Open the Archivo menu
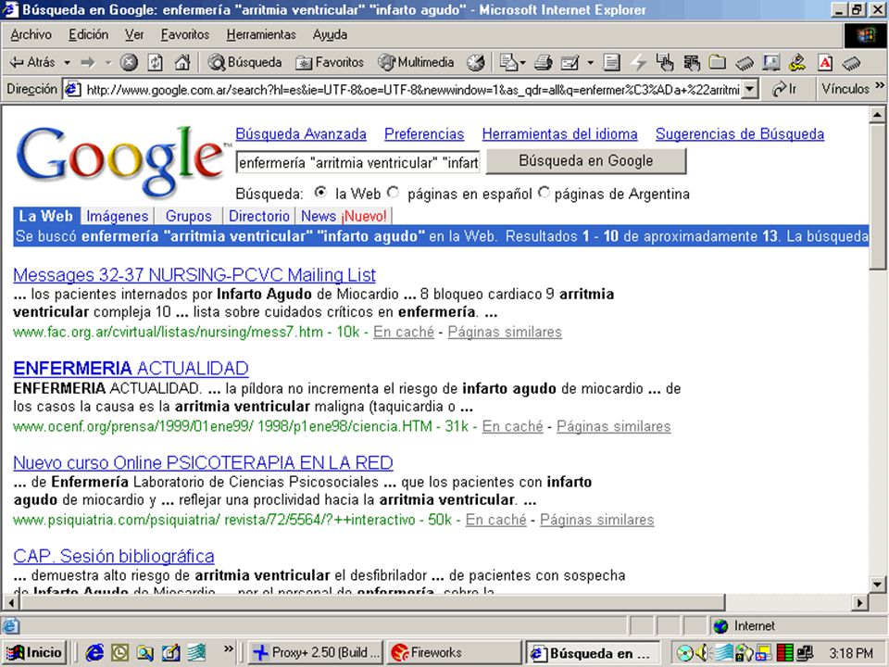Viewport: 889px width, 667px height. pos(31,34)
